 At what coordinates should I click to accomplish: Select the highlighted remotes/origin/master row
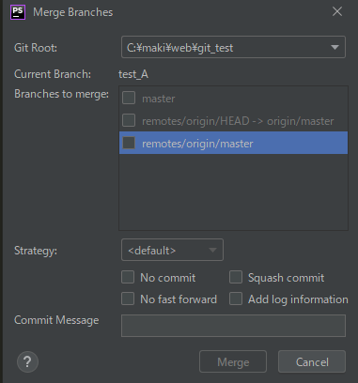pos(233,143)
